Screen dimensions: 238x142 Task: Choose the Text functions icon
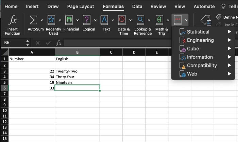105,20
